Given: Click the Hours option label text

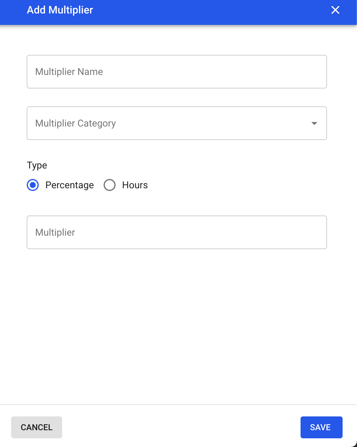Looking at the screenshot, I should (135, 185).
